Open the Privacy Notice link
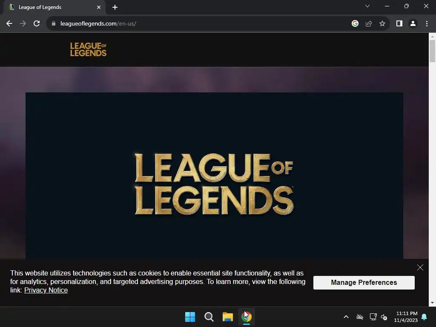The height and width of the screenshot is (327, 436). pos(46,290)
